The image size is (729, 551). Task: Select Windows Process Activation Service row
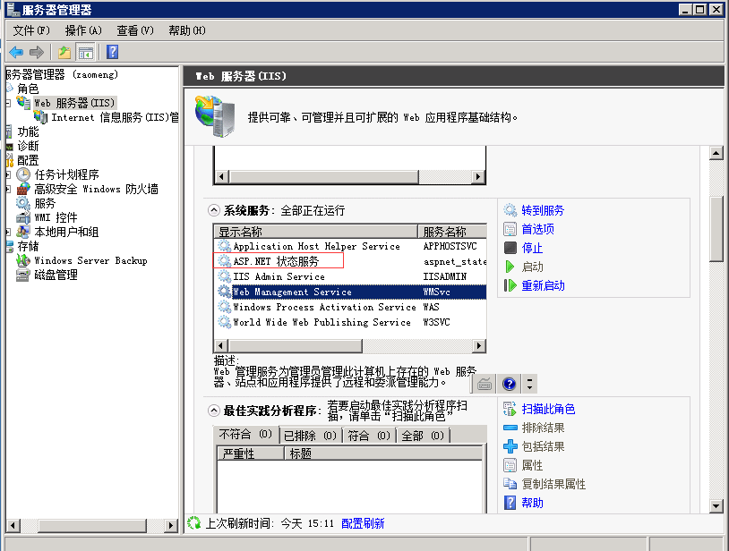pyautogui.click(x=350, y=307)
